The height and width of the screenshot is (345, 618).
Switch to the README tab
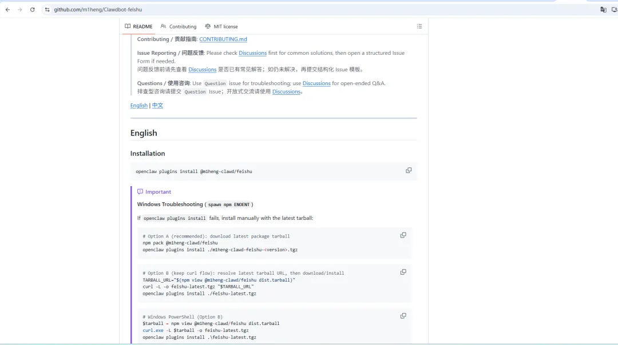pos(138,26)
